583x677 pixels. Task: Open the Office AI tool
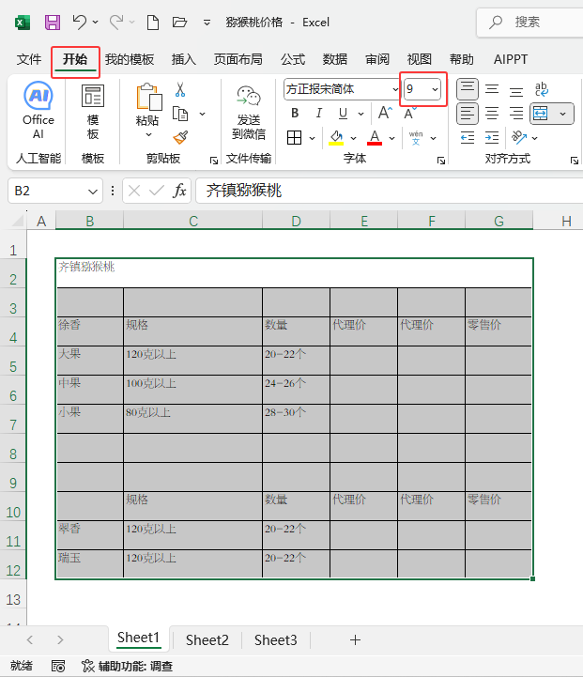pos(38,111)
